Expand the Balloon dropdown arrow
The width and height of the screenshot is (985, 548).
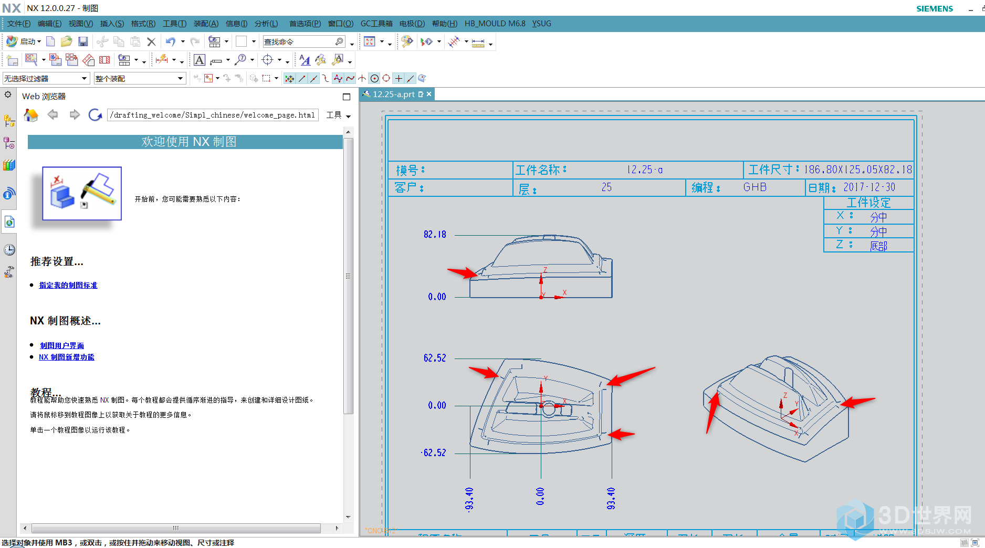click(x=253, y=60)
